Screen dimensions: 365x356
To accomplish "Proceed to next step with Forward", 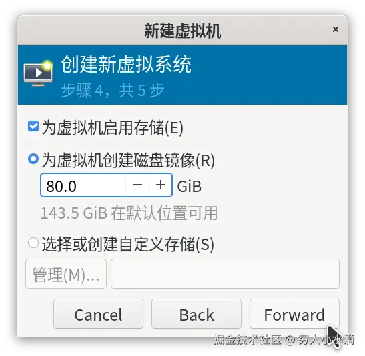I will [x=294, y=314].
